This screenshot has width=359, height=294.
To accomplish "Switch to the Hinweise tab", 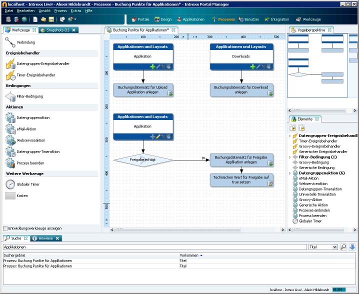I will (x=45, y=238).
